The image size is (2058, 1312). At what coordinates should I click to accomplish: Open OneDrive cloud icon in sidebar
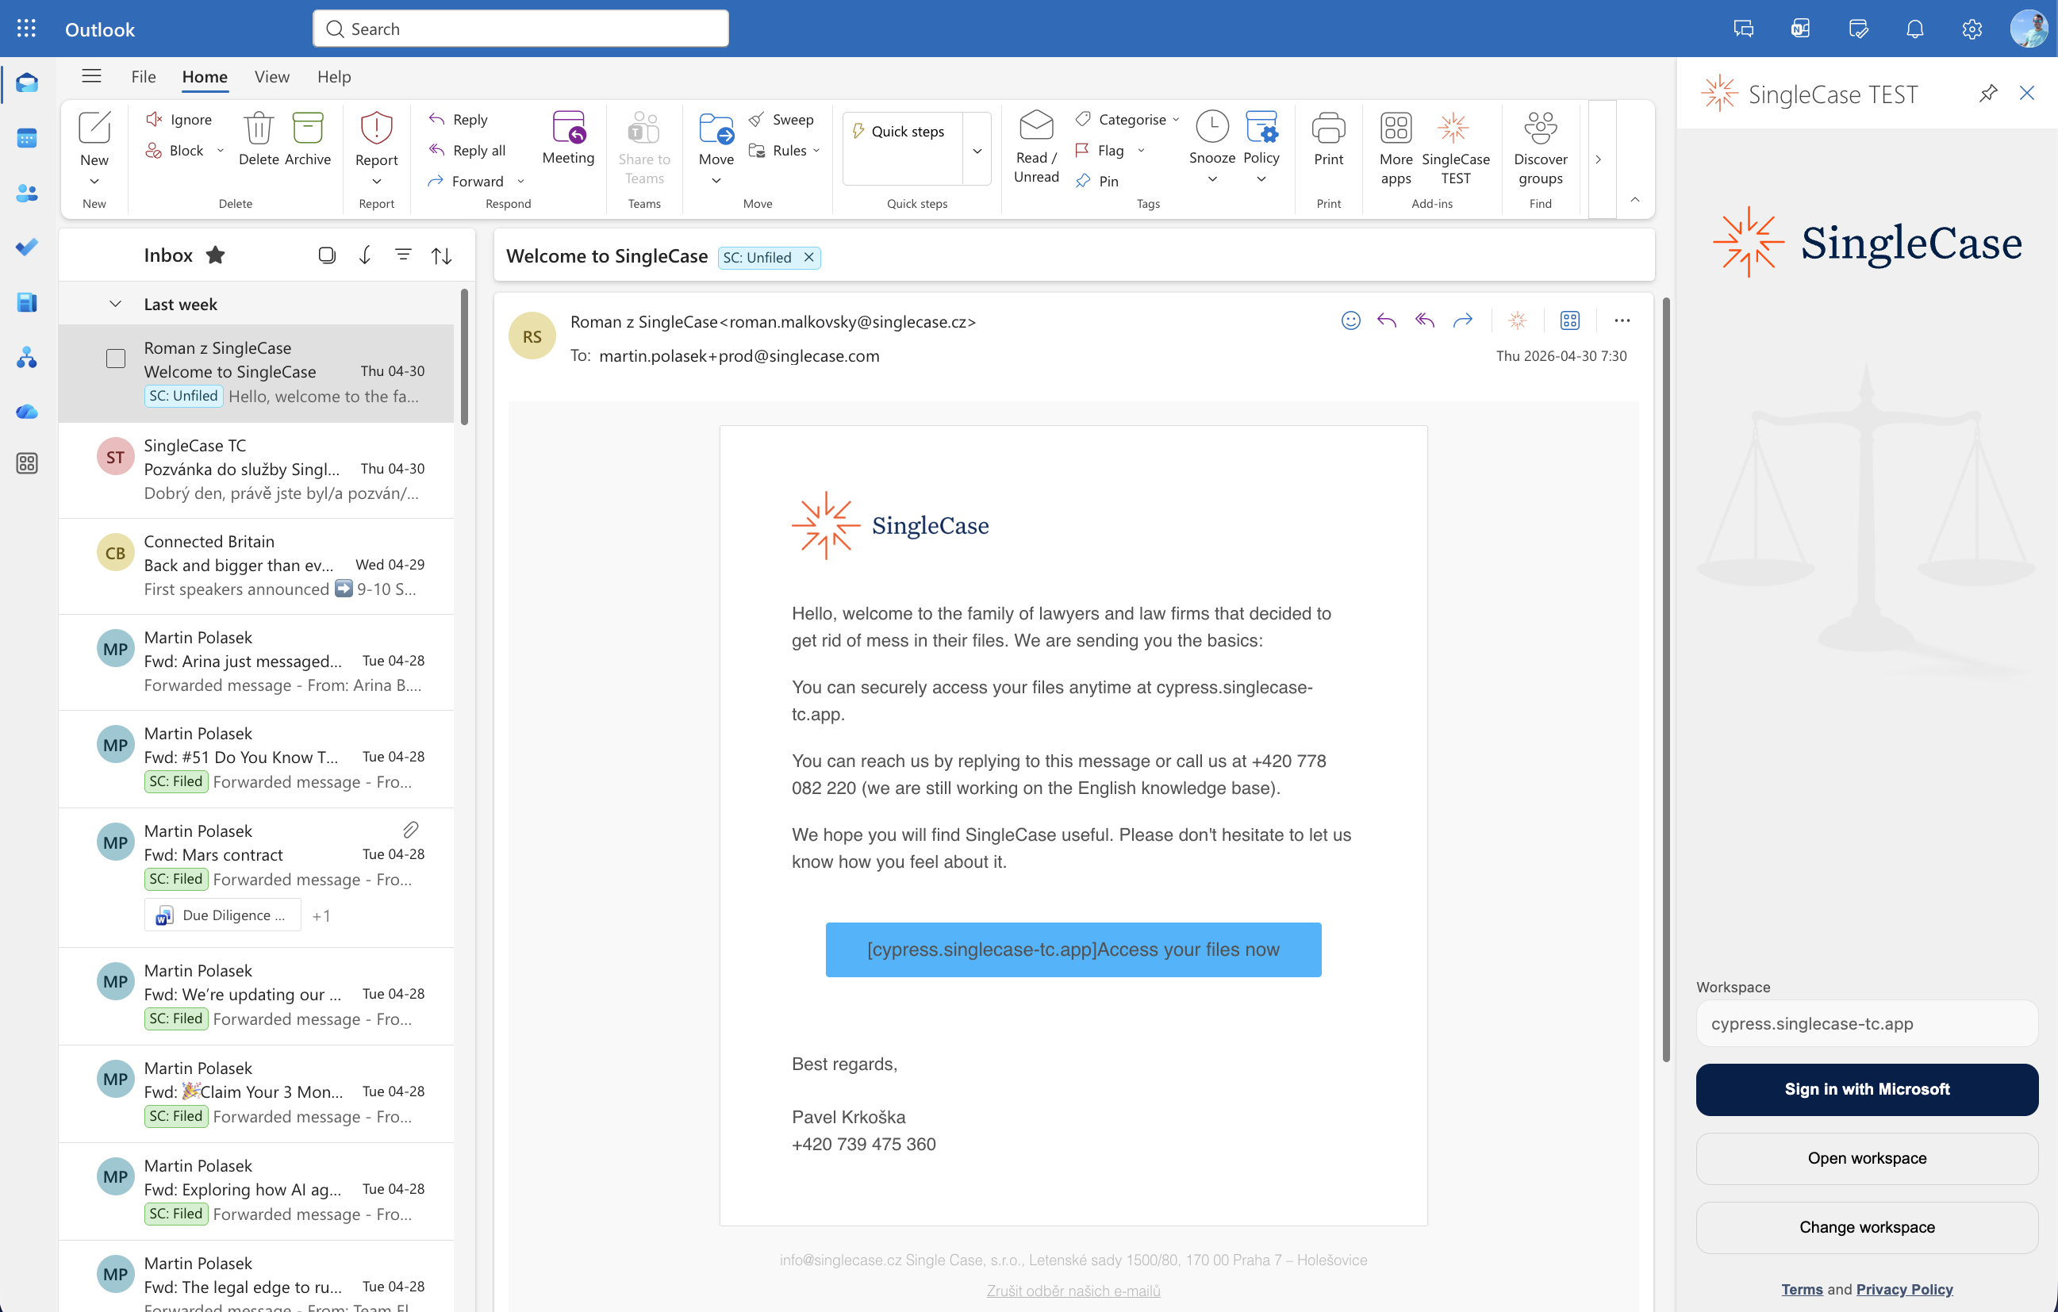(x=26, y=411)
